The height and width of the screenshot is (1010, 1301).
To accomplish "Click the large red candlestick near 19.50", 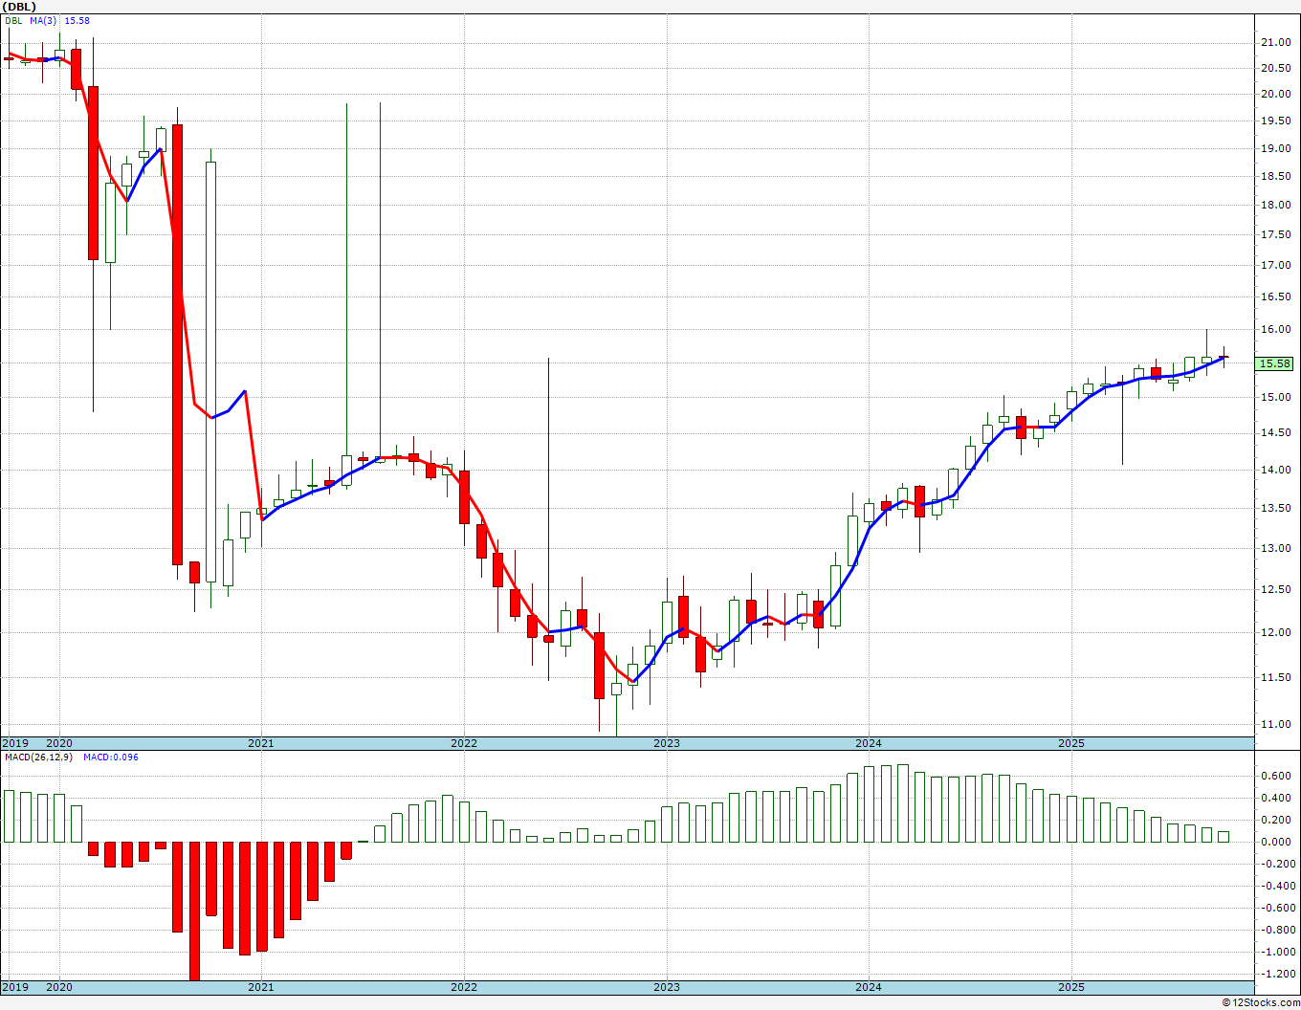I will (x=177, y=344).
